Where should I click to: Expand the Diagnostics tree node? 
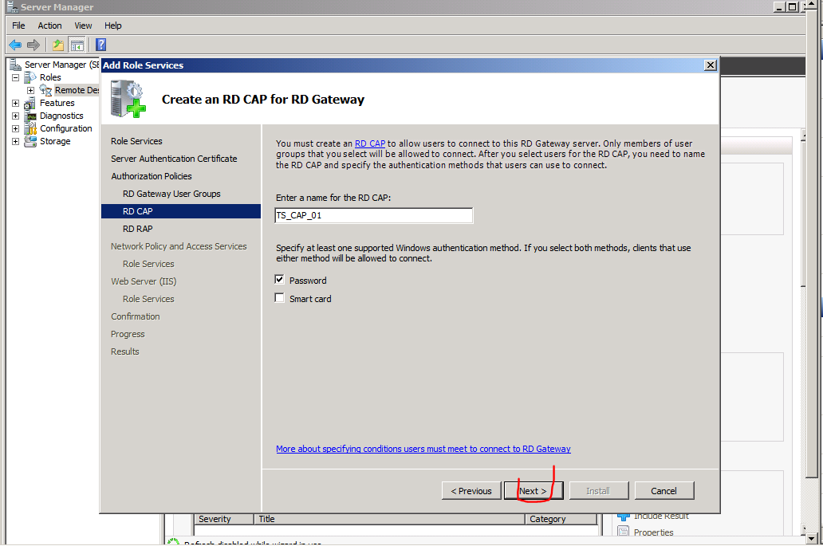16,116
